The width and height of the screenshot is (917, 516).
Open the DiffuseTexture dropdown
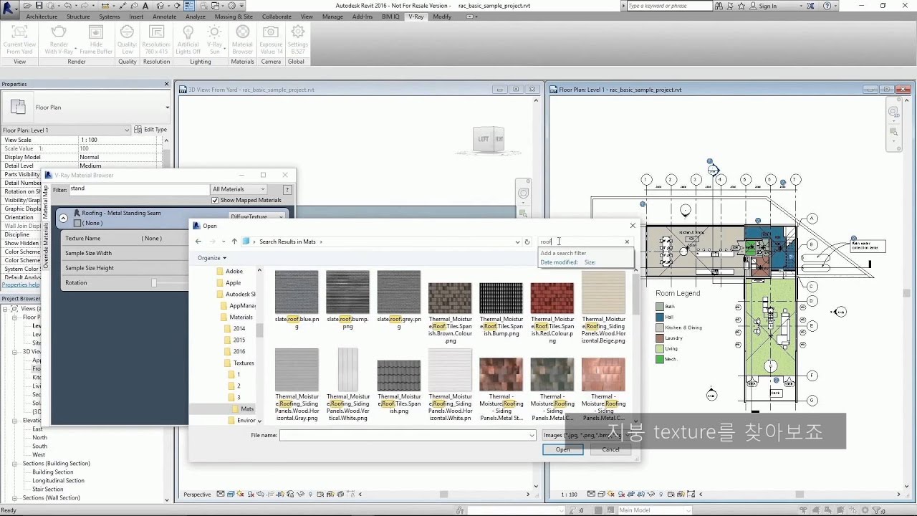(x=256, y=216)
